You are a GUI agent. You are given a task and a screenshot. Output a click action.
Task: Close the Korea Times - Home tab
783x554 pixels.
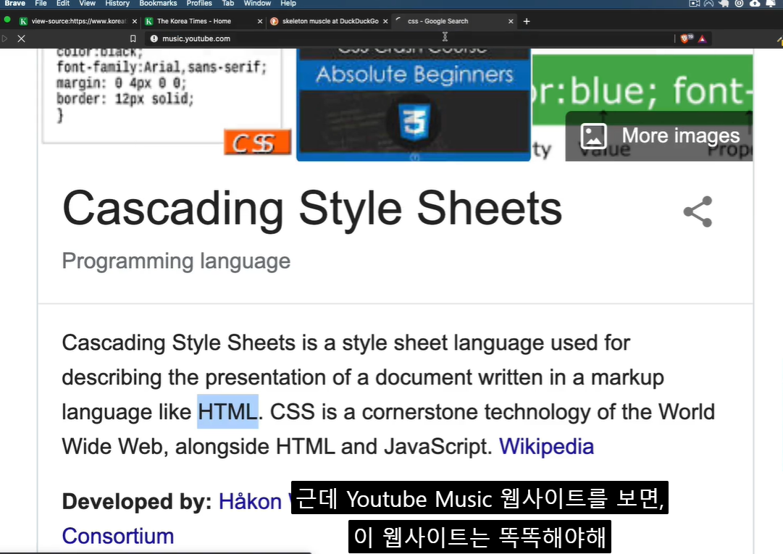[259, 21]
